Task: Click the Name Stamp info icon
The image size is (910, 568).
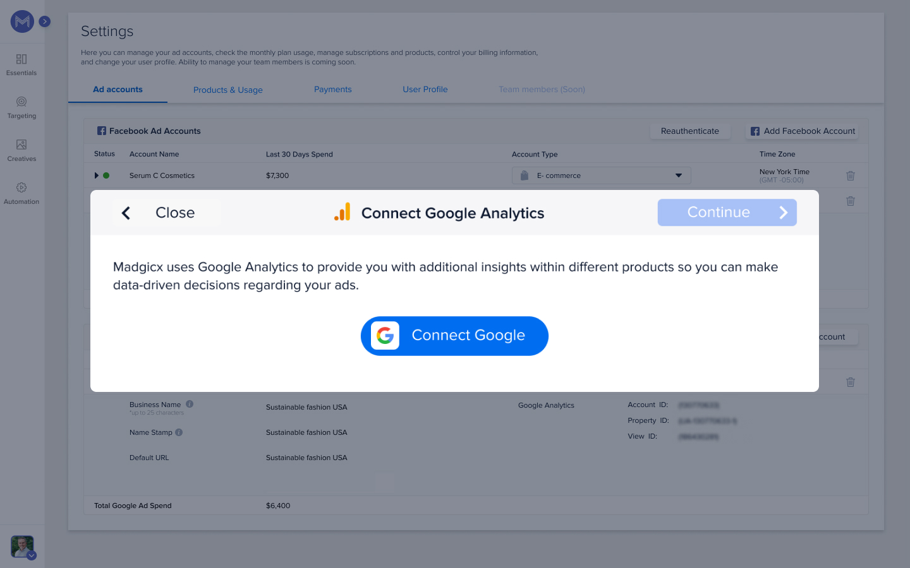Action: click(x=179, y=432)
